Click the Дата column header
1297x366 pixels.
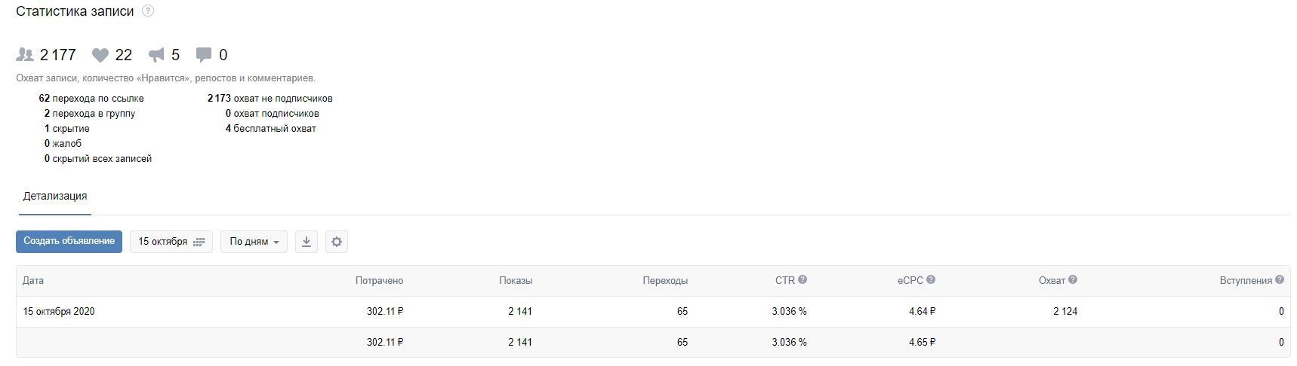click(33, 281)
